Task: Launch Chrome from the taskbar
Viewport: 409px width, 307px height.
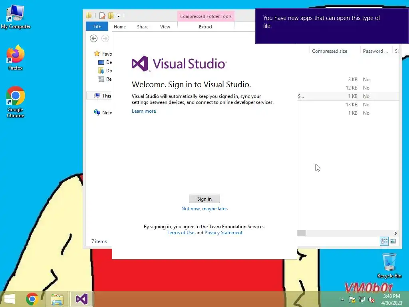Action: coord(32,299)
